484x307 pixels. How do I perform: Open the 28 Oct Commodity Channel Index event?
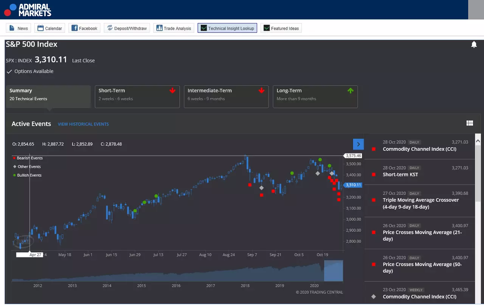pos(419,146)
